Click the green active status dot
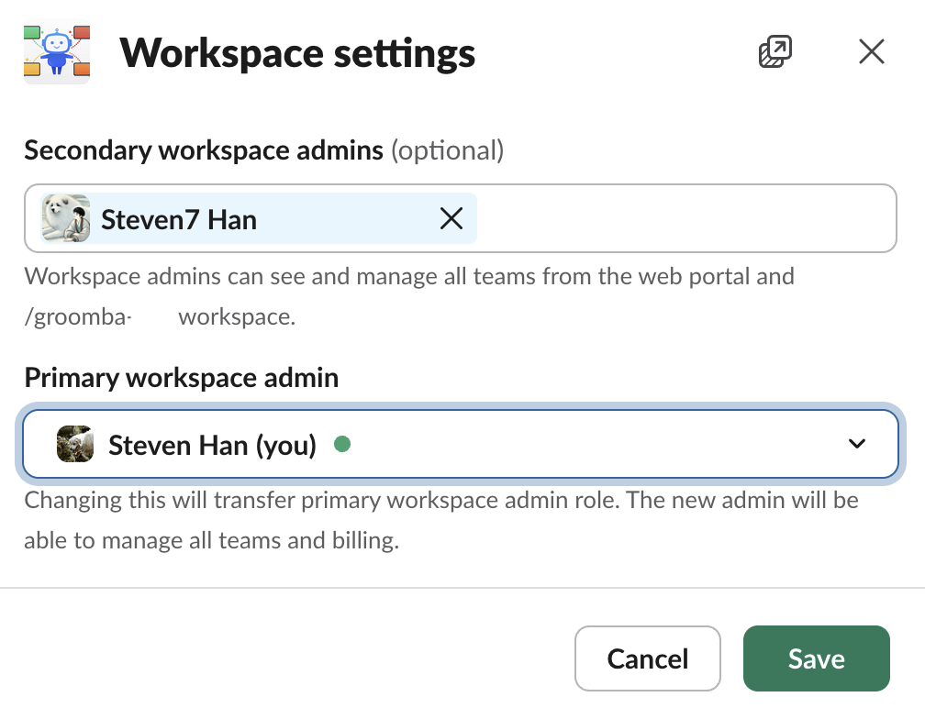The height and width of the screenshot is (708, 925). [x=342, y=445]
